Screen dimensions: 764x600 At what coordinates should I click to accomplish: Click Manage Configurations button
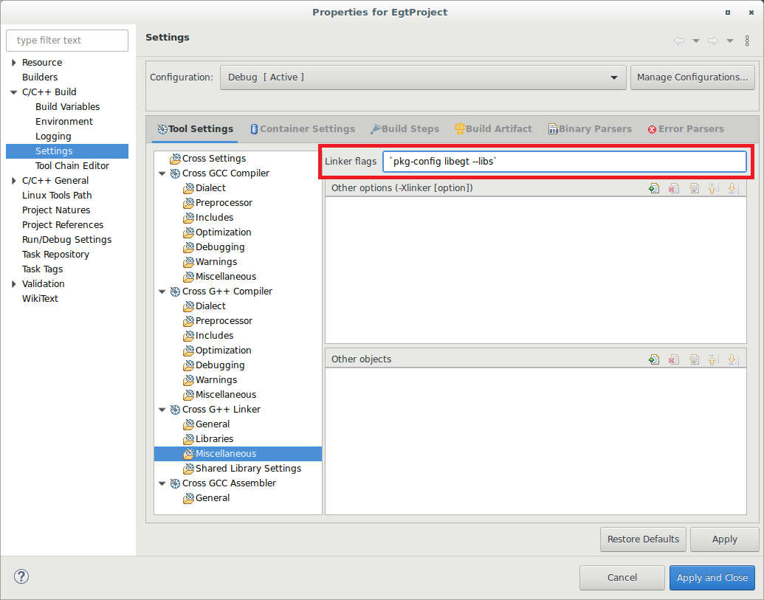pyautogui.click(x=692, y=77)
